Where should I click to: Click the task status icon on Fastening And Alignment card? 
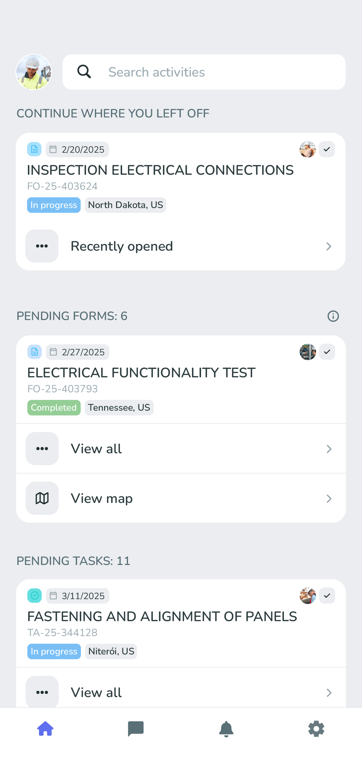pos(34,595)
